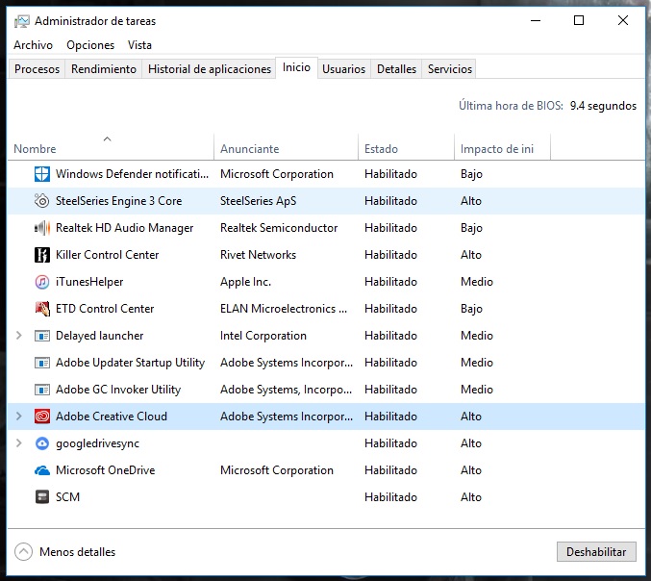Viewport: 651px width, 581px height.
Task: Switch to the Usuarios tab
Action: [x=343, y=69]
